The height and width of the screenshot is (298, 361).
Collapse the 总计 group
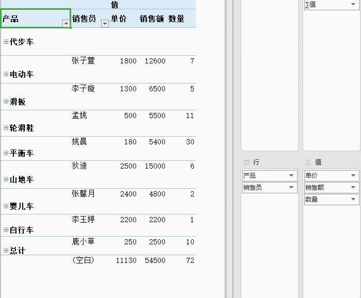click(6, 251)
